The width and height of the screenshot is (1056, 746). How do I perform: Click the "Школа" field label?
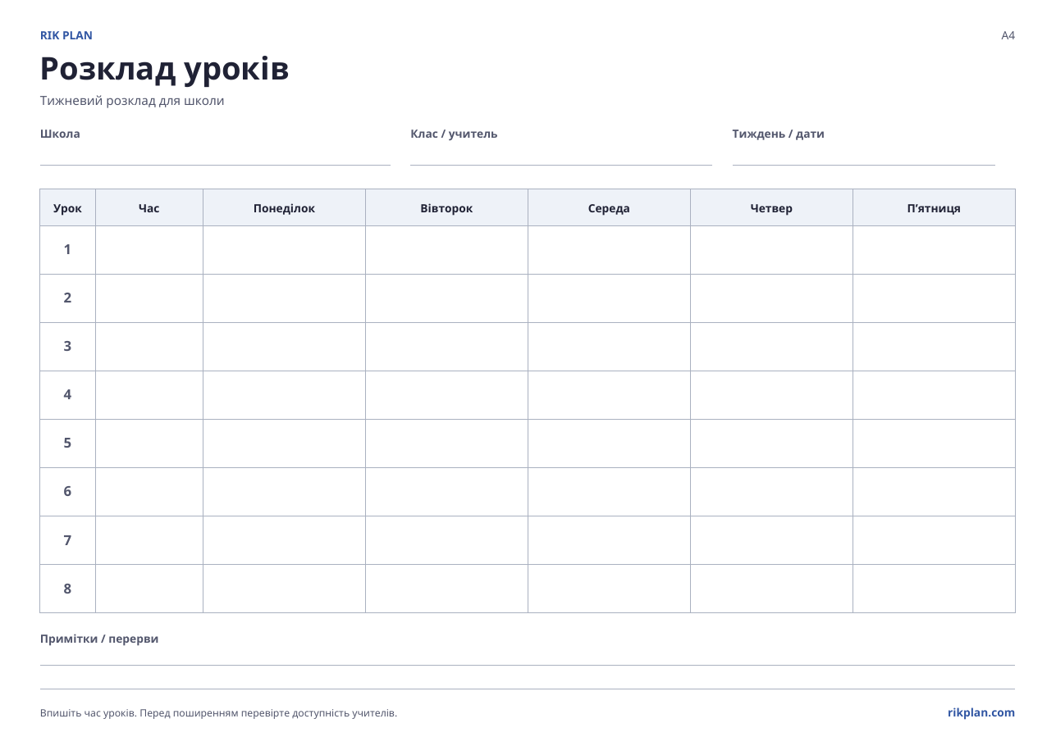click(60, 134)
